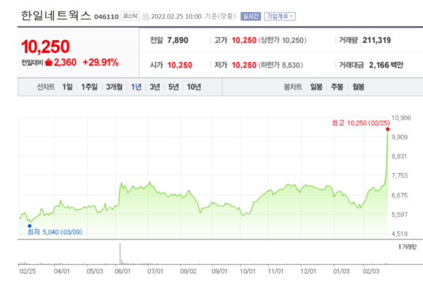Open the 일봉 daily candle chart
The image size is (423, 283).
point(316,87)
